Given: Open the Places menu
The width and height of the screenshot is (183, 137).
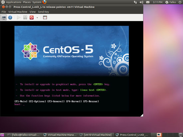Looking at the screenshot, I should pos(27,2).
